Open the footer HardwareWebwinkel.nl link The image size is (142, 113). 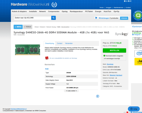(x=19, y=109)
